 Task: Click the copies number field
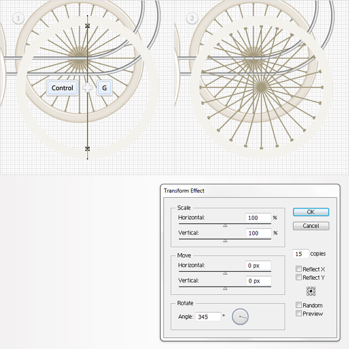coord(301,254)
